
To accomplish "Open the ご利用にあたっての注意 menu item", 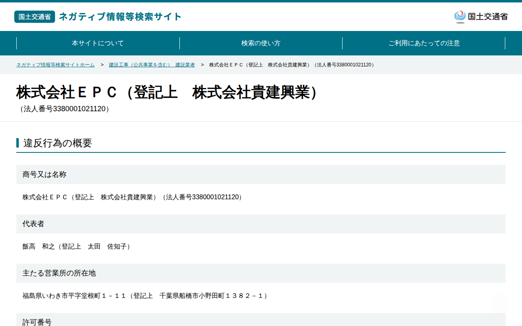I will click(424, 43).
